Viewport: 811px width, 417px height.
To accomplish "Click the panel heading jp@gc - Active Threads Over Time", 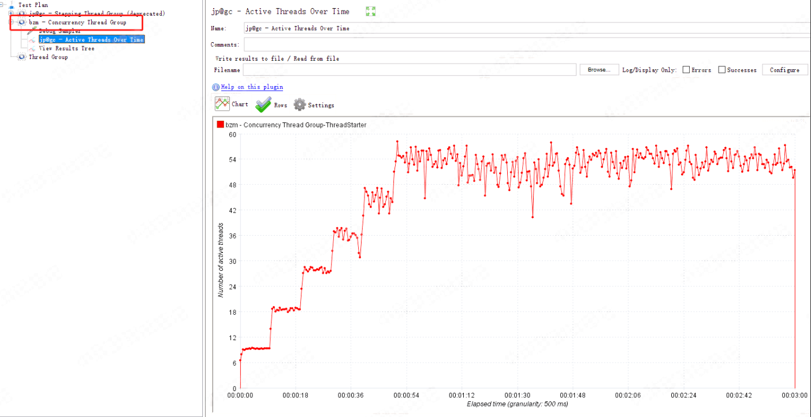I will click(281, 12).
